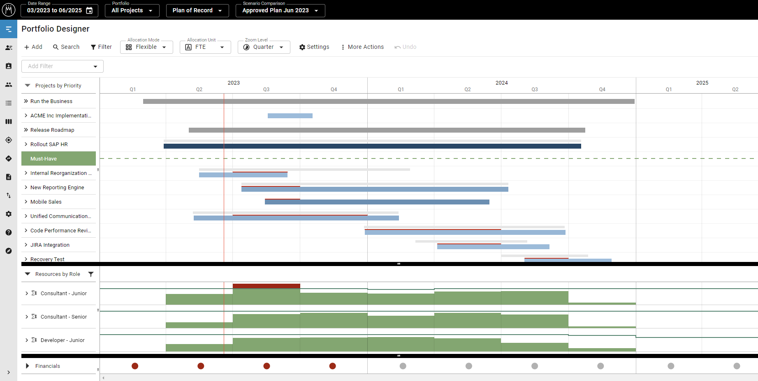Open the help question mark icon in sidebar
Viewport: 758px width, 381px height.
[x=9, y=232]
